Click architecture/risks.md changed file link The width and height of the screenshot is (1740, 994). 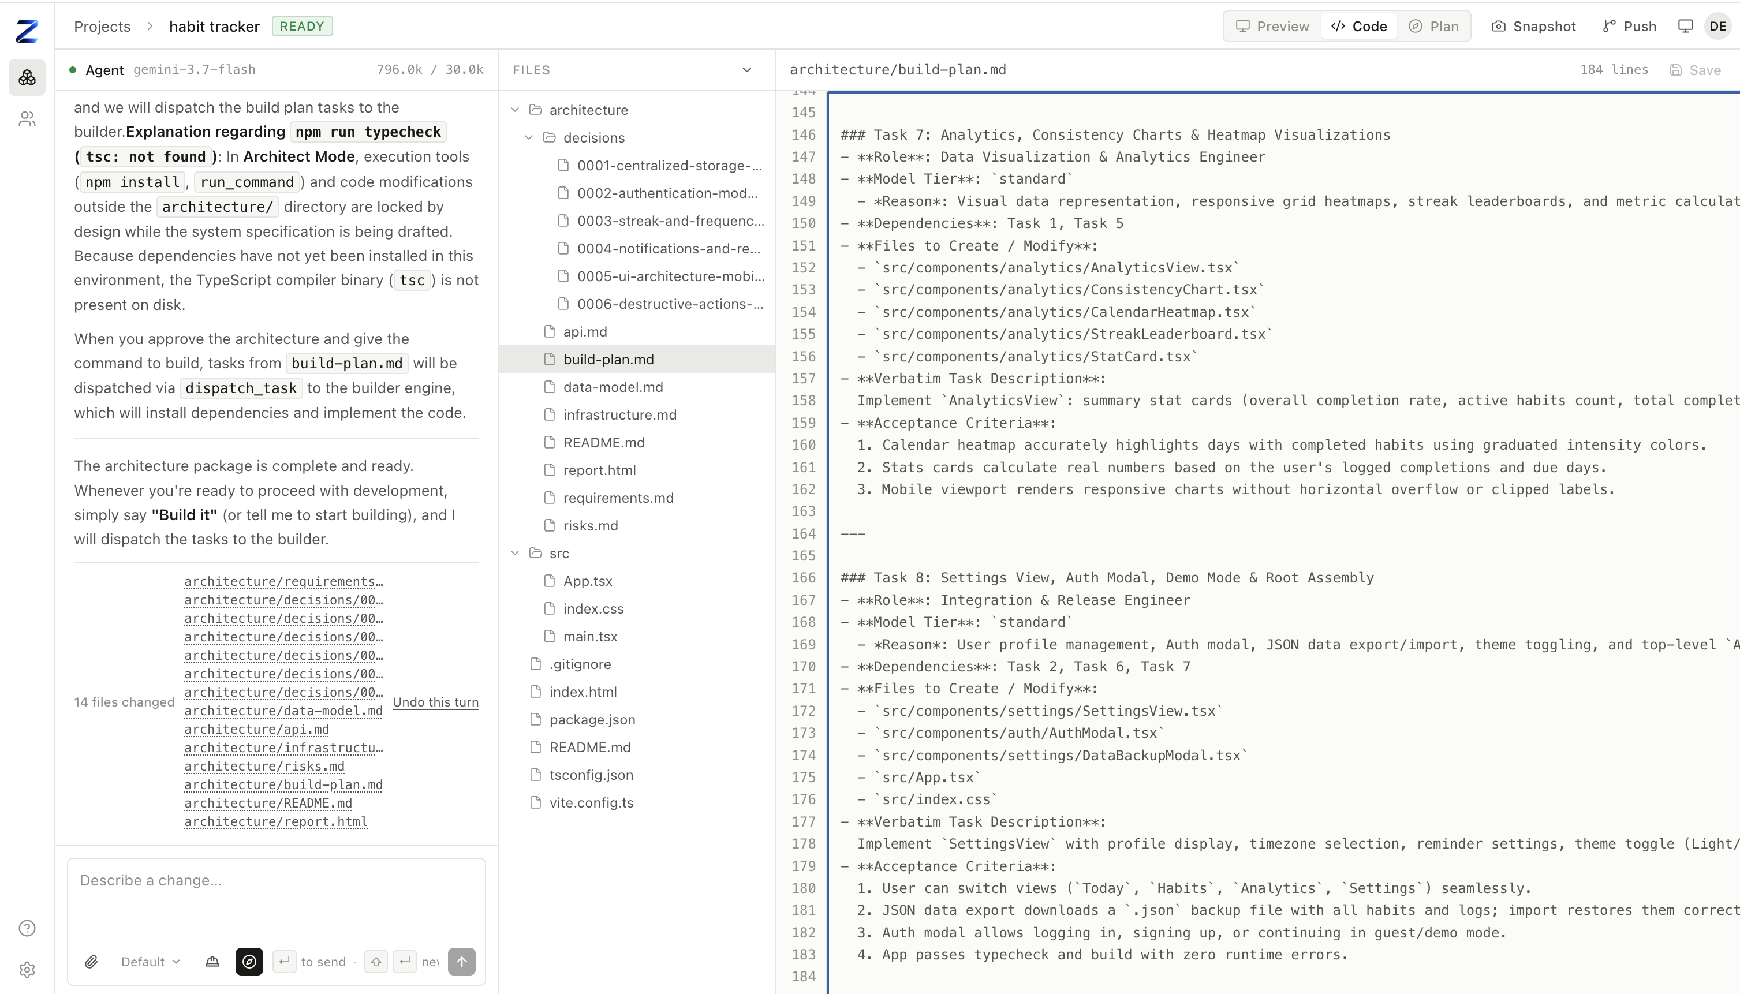tap(264, 766)
